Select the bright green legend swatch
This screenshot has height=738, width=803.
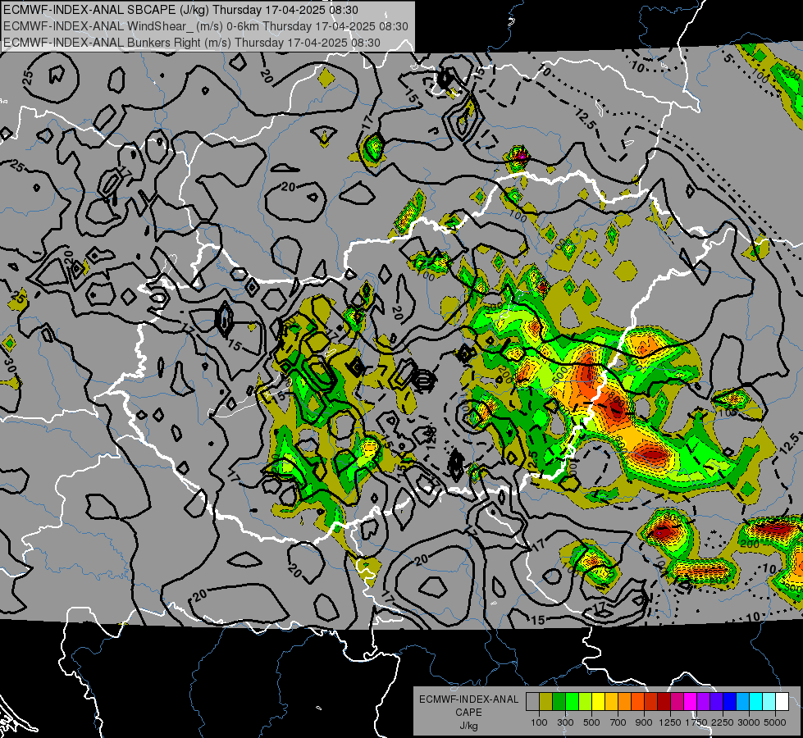[572, 701]
